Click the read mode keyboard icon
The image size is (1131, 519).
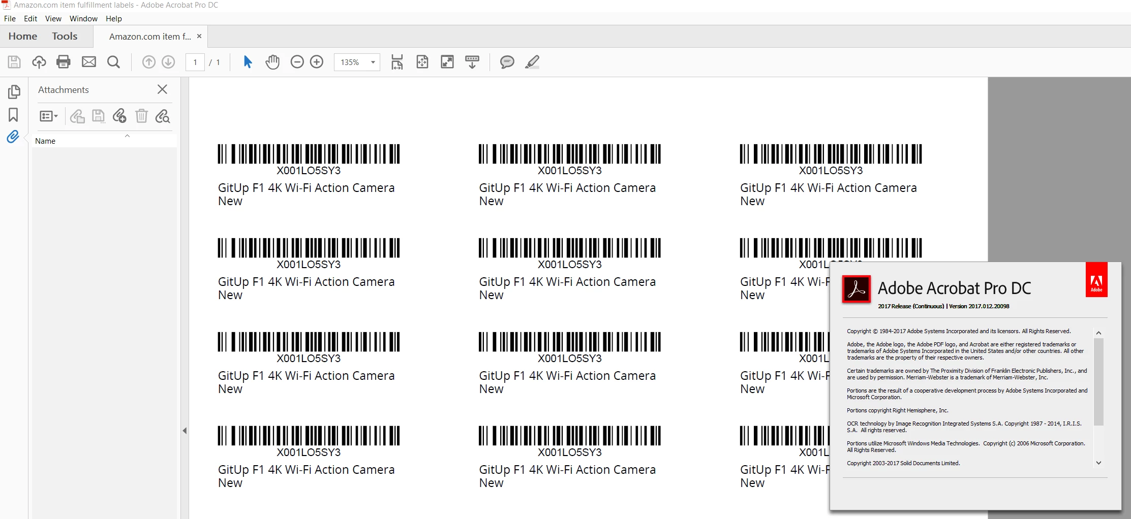click(x=472, y=62)
